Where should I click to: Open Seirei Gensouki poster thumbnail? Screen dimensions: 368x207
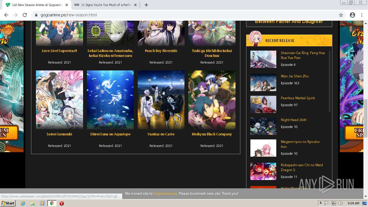tap(60, 100)
